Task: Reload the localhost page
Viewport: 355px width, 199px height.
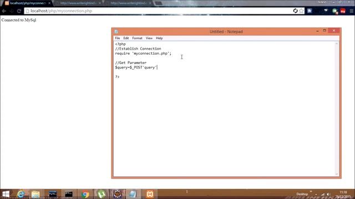Action: pyautogui.click(x=19, y=11)
